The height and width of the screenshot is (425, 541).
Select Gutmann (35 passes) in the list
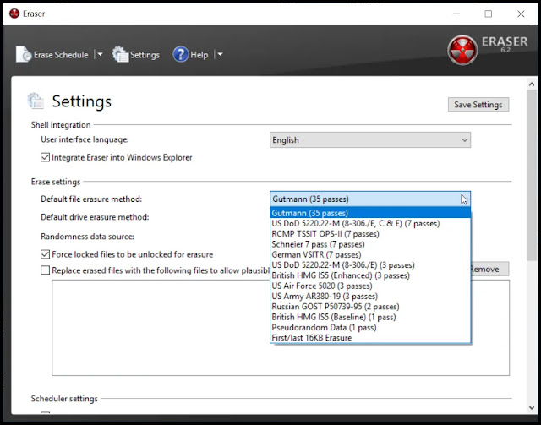[x=370, y=213]
